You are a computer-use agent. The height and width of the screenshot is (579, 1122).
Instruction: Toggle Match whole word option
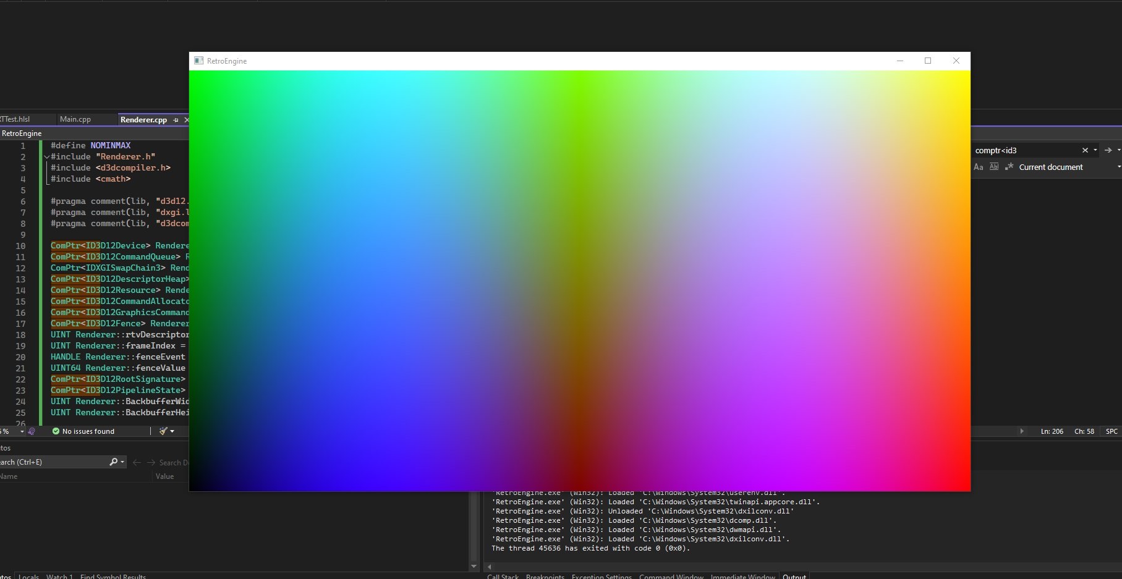(993, 167)
